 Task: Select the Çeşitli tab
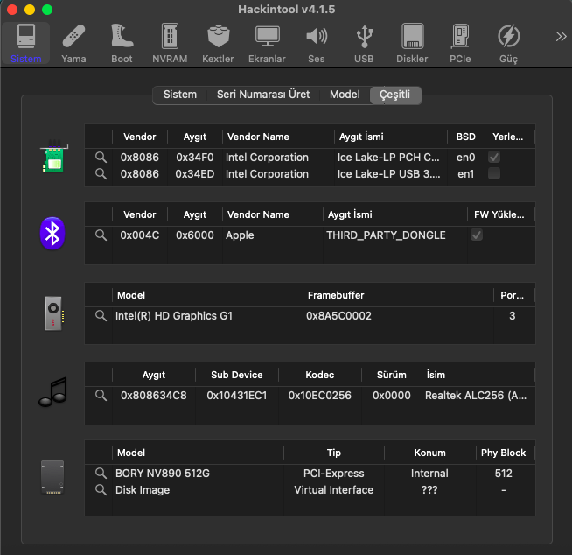click(395, 95)
